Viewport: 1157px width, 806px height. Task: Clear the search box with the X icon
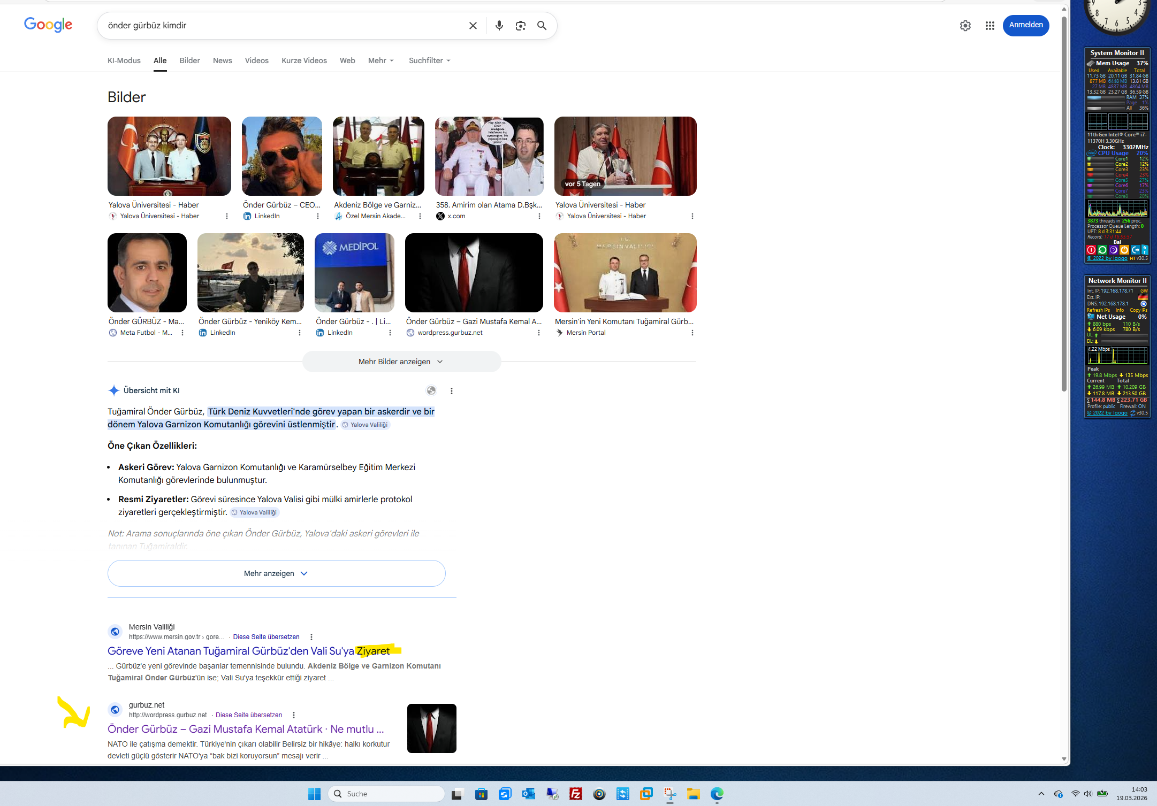click(x=473, y=26)
